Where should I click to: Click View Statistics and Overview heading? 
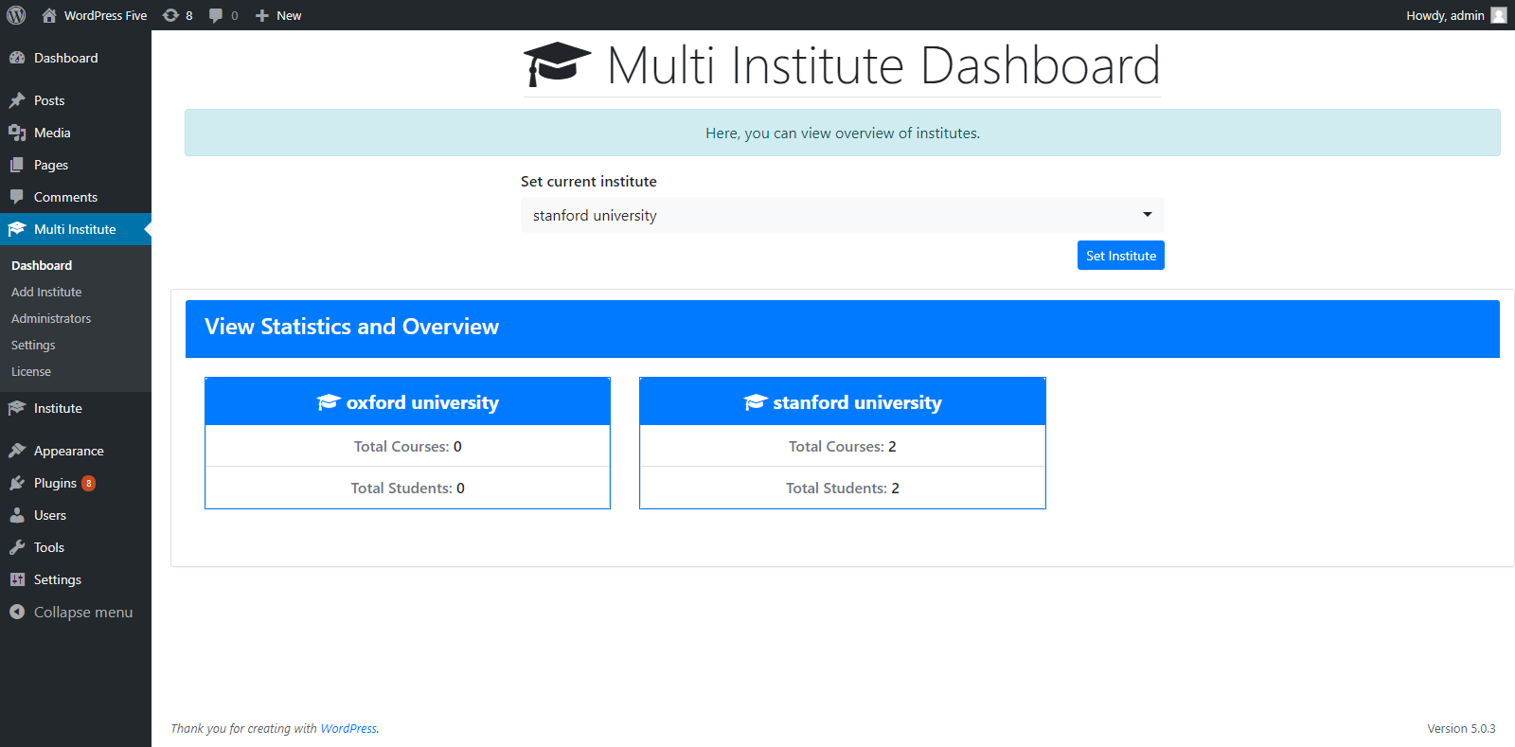coord(351,327)
